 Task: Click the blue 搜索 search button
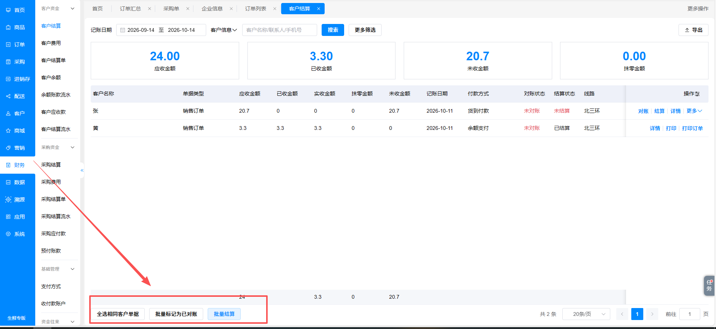[x=333, y=30]
